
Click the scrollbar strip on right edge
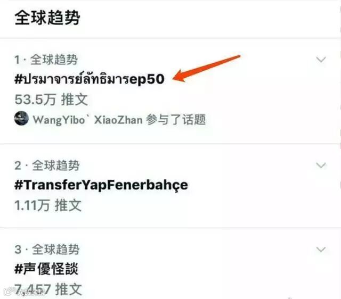tap(340, 149)
